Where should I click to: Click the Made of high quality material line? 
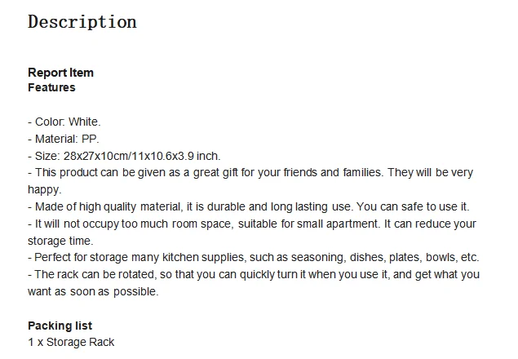pyautogui.click(x=249, y=207)
